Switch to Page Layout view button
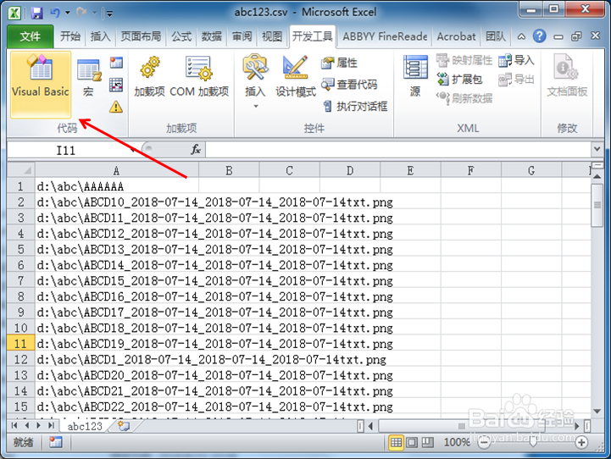The image size is (611, 459). click(412, 442)
